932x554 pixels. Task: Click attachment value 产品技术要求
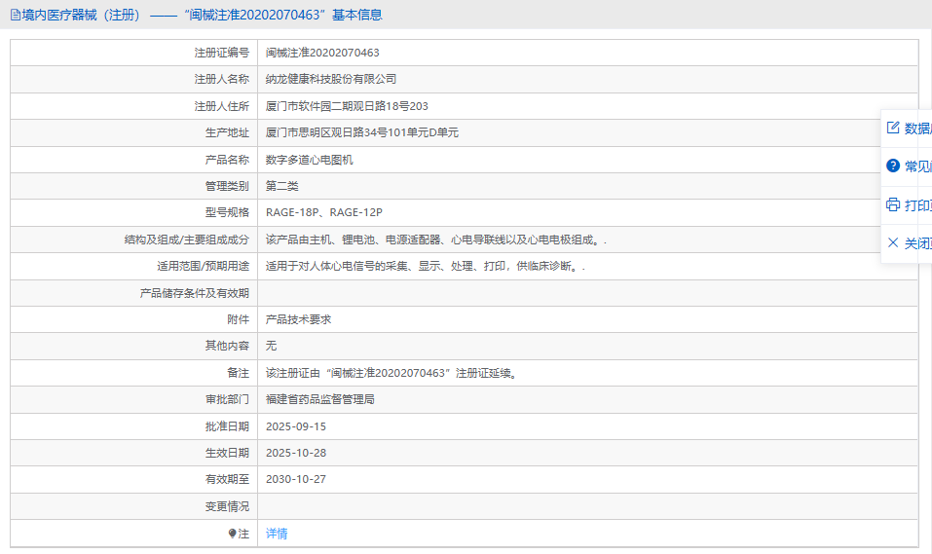[298, 319]
